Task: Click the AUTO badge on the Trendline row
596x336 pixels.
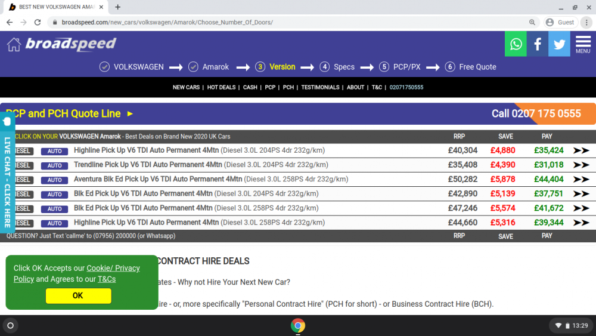Action: [x=54, y=165]
